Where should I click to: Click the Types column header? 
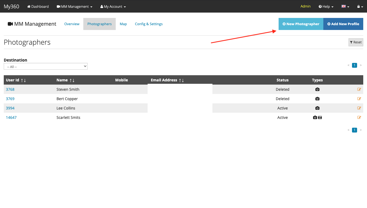point(317,80)
